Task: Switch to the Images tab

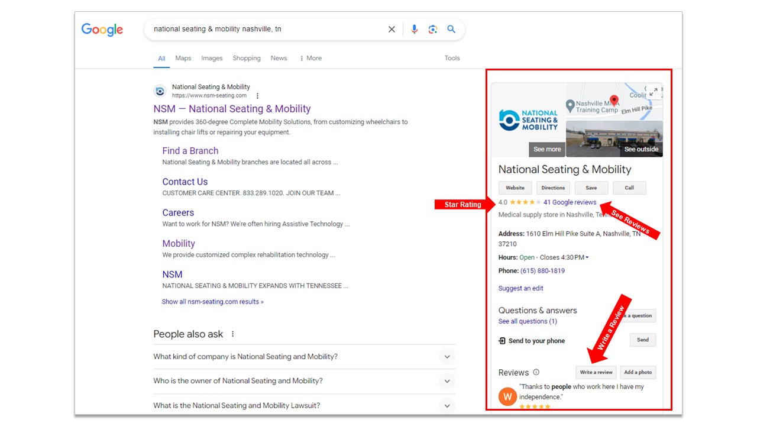Action: [212, 58]
